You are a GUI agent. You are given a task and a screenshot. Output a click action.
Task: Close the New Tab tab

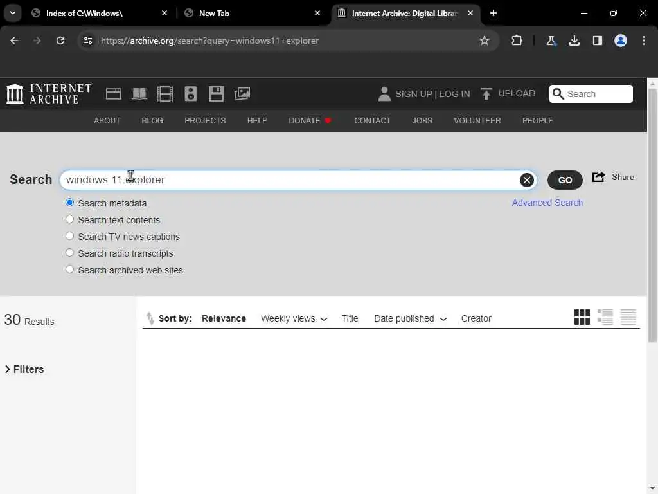pyautogui.click(x=317, y=13)
